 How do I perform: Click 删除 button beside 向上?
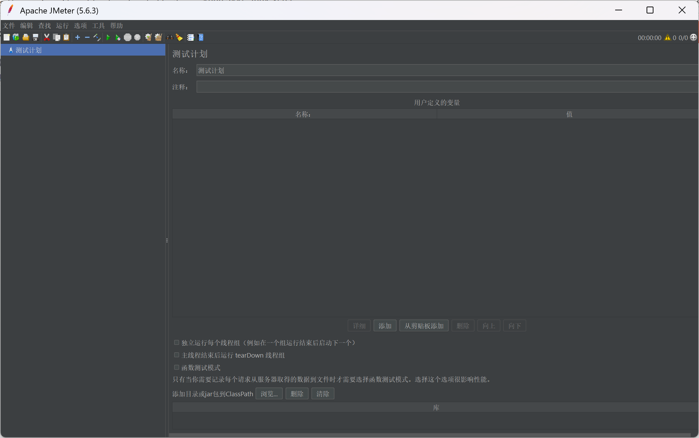463,326
